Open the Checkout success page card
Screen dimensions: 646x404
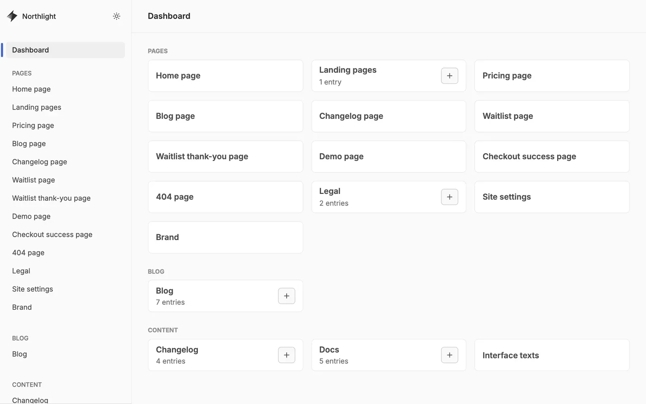552,157
